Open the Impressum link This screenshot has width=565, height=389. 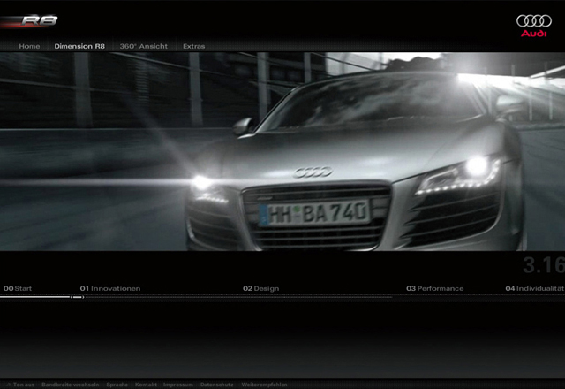[178, 385]
